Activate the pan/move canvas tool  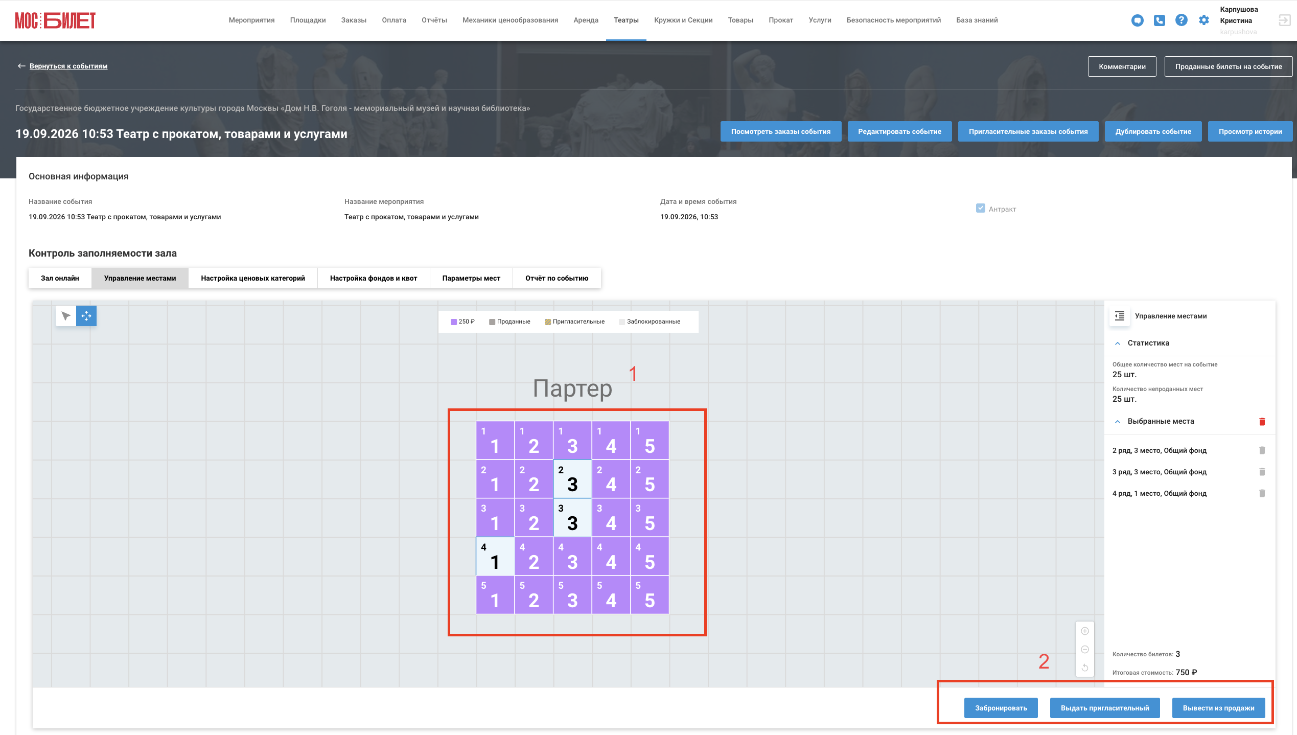point(86,316)
